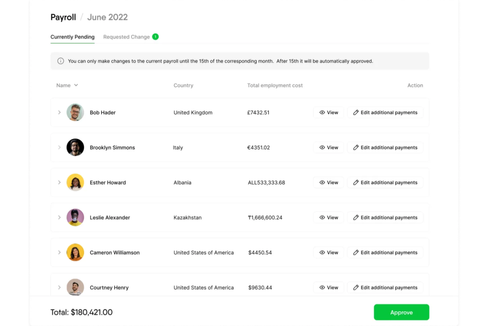
Task: Sort by the Name column dropdown
Action: (x=67, y=85)
